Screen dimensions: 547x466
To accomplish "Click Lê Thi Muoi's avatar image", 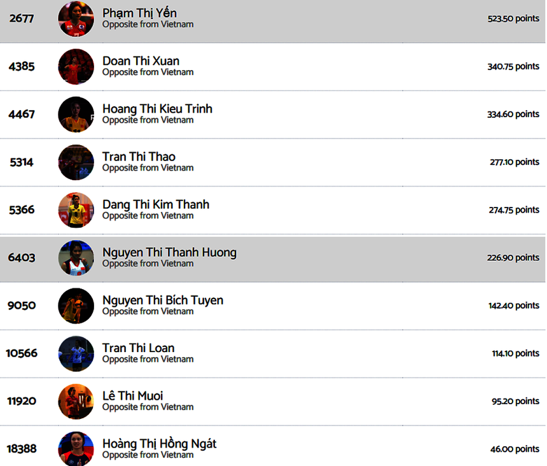I will (x=76, y=401).
